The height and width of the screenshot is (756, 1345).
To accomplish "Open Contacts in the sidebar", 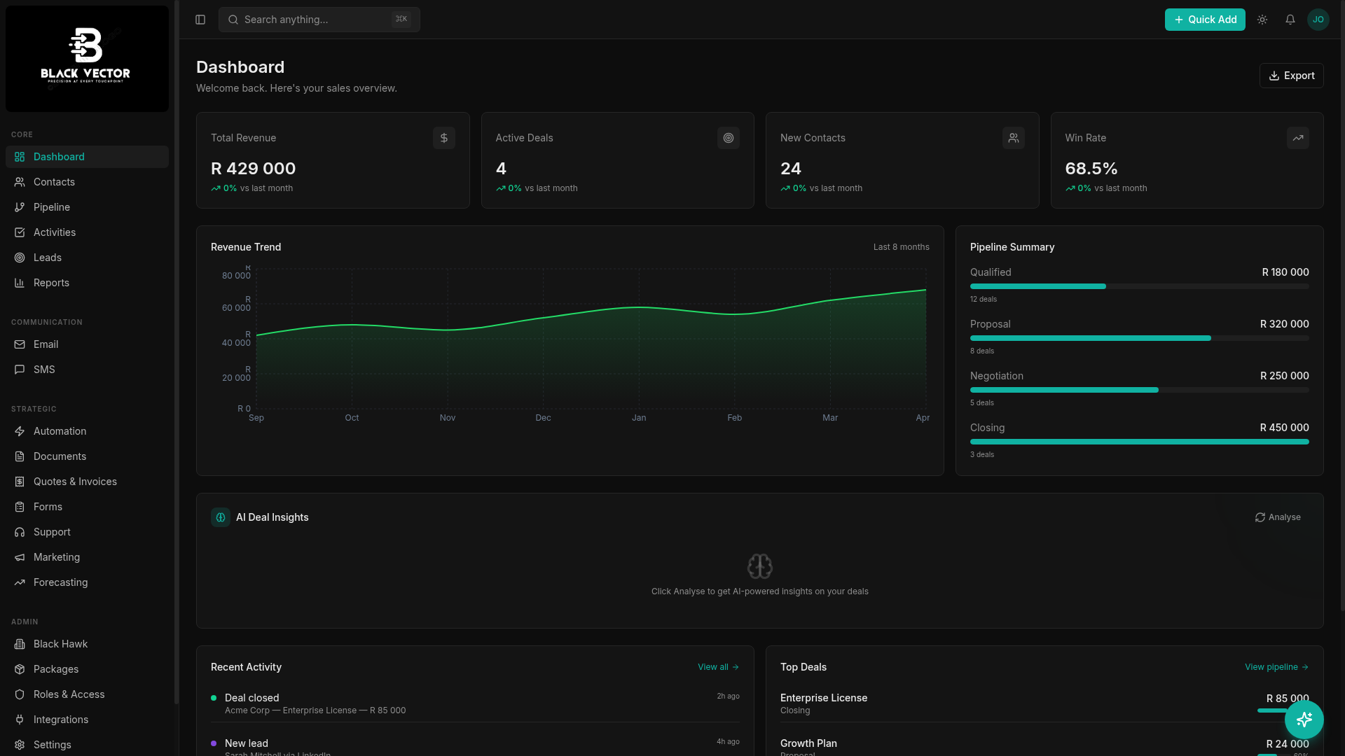I will pyautogui.click(x=87, y=182).
